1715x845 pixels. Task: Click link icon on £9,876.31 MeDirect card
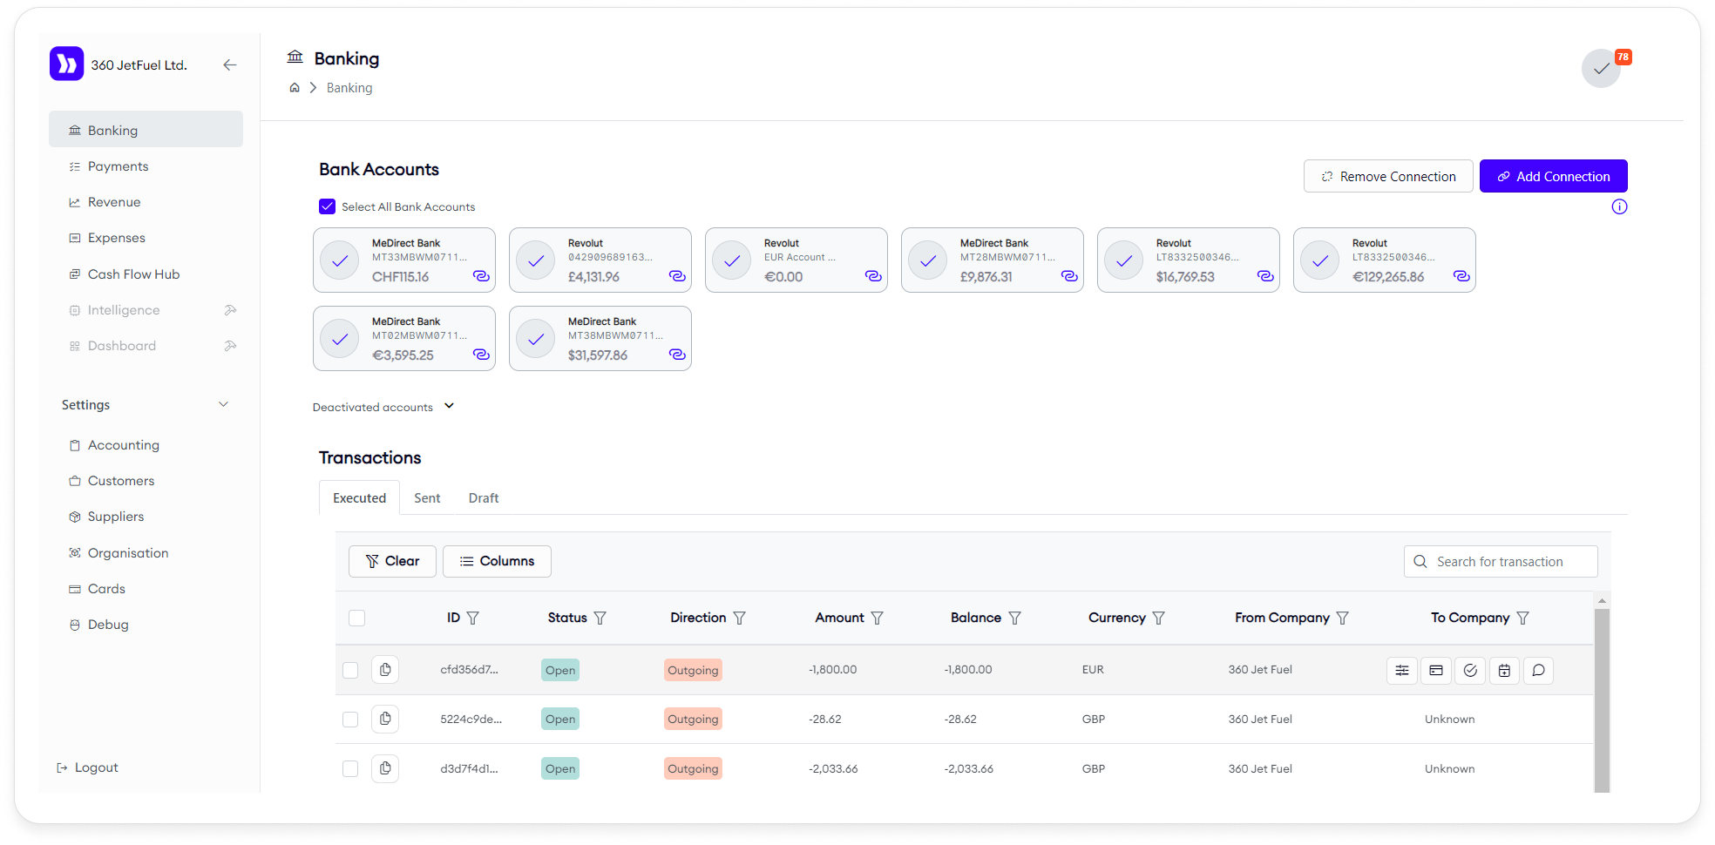[x=1069, y=276]
